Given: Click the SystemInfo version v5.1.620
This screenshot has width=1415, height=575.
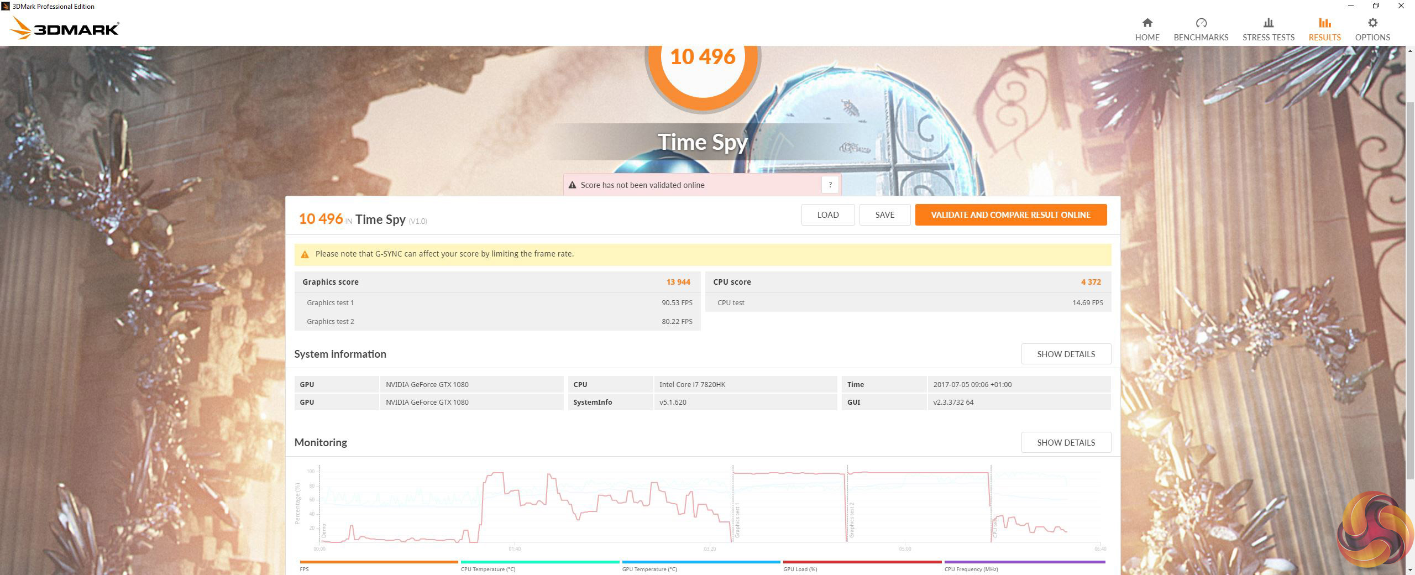Looking at the screenshot, I should click(673, 402).
